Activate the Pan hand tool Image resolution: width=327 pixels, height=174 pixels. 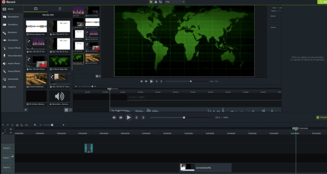point(156,2)
